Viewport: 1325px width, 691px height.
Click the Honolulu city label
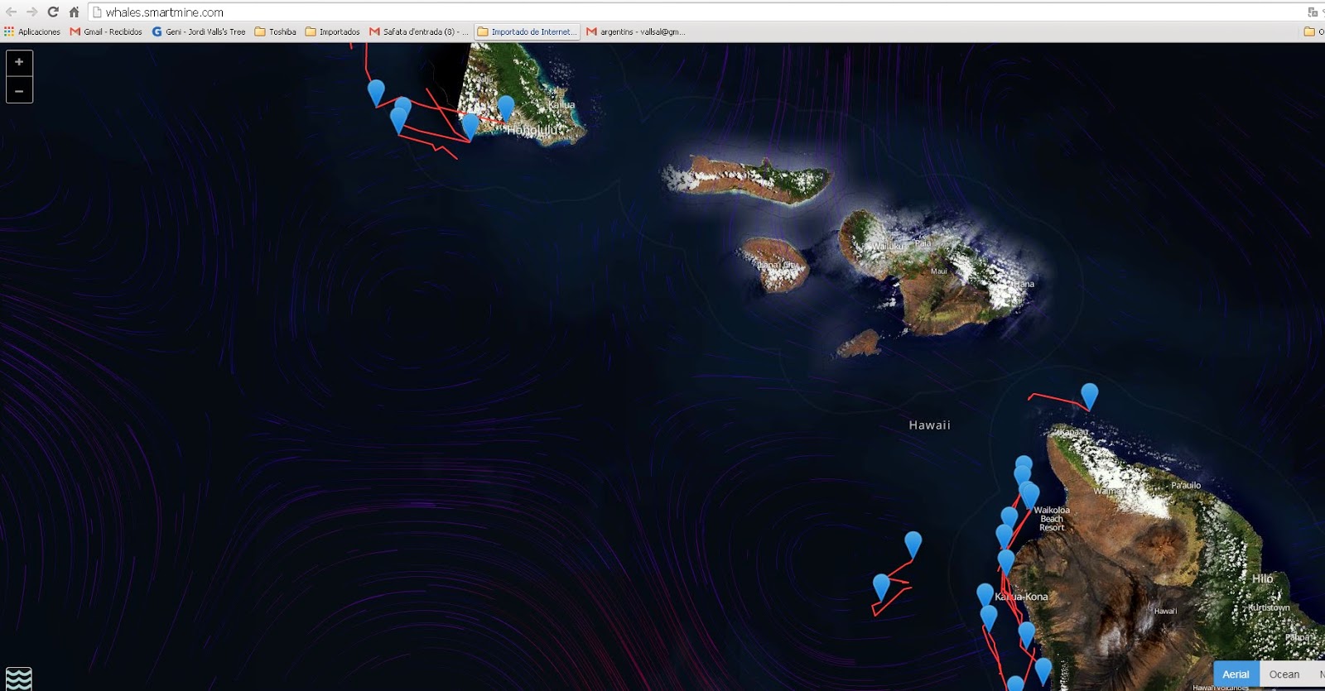tap(532, 131)
